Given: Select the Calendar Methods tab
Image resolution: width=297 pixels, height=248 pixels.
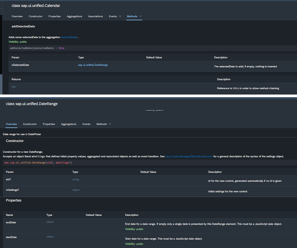Looking at the screenshot, I should (132, 16).
